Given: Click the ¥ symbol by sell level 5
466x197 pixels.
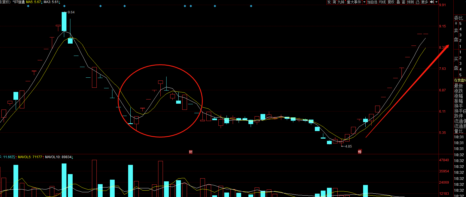Looking at the screenshot, I should [x=456, y=23].
